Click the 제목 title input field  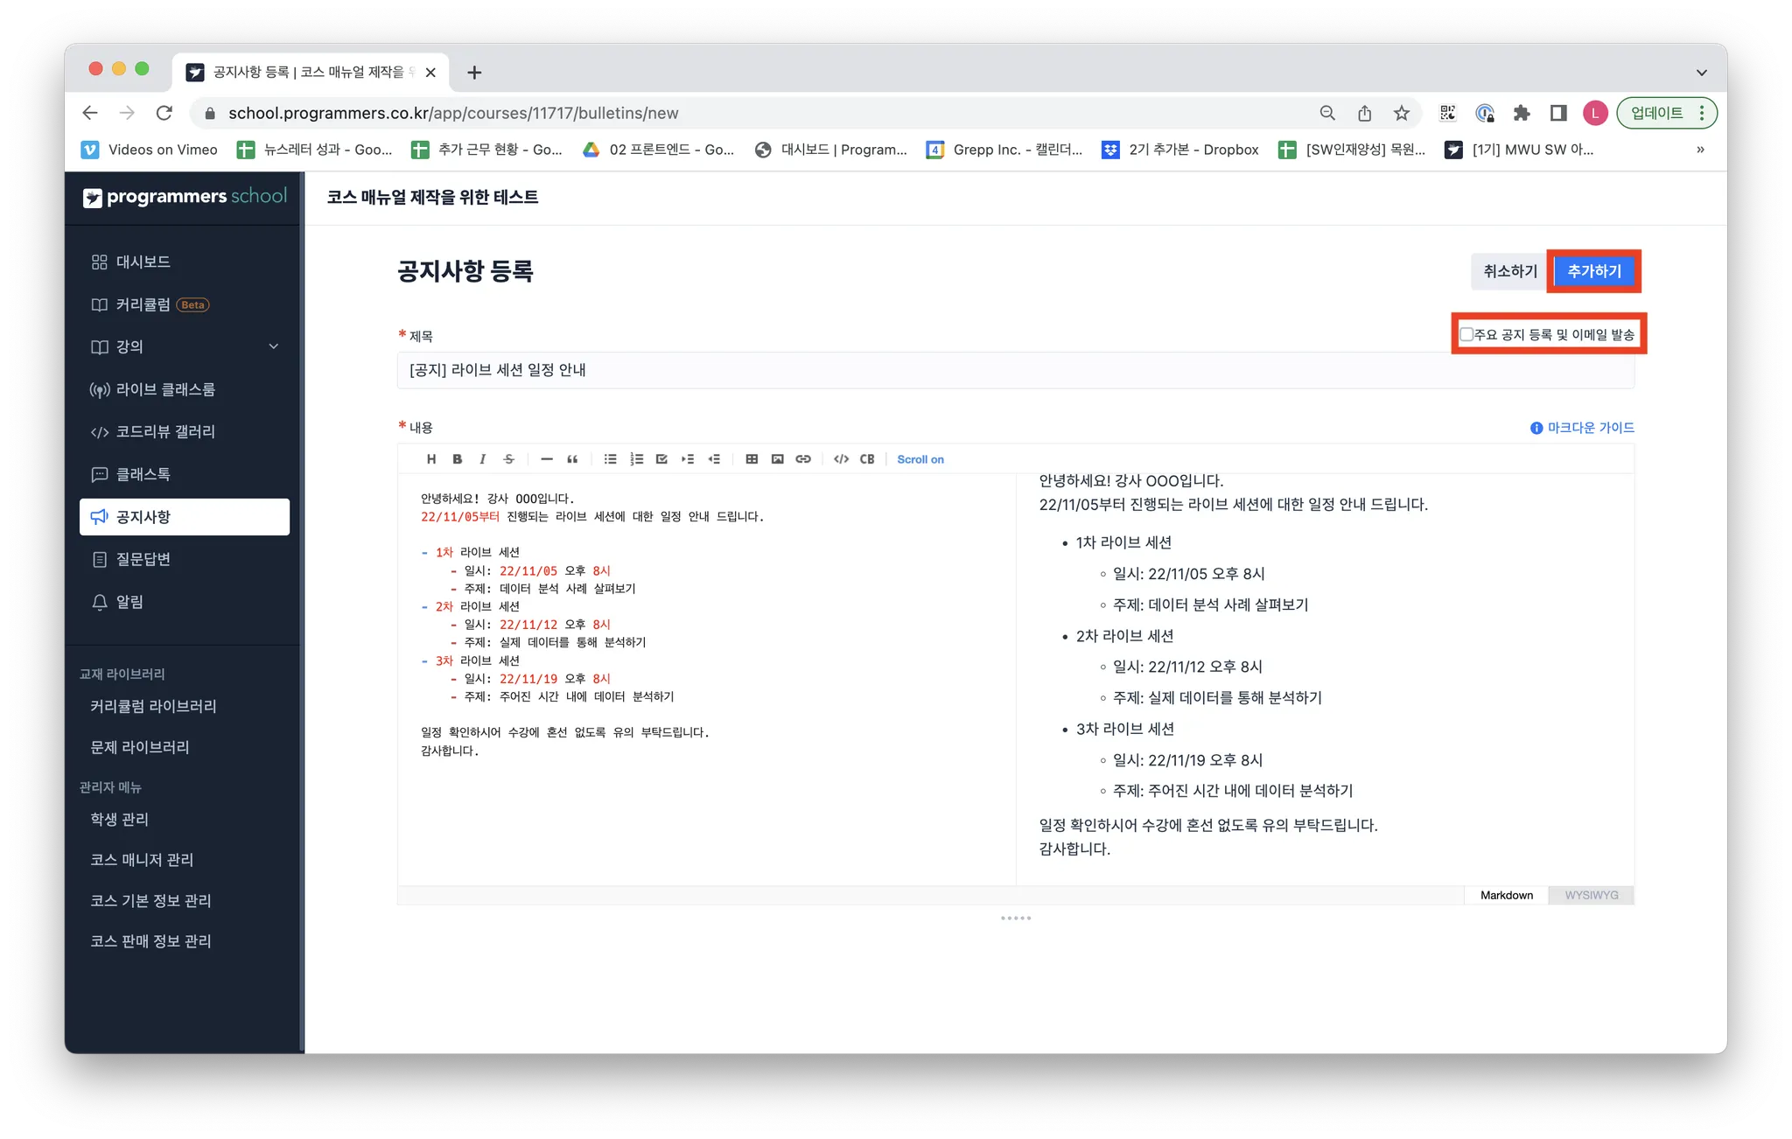pyautogui.click(x=1015, y=370)
